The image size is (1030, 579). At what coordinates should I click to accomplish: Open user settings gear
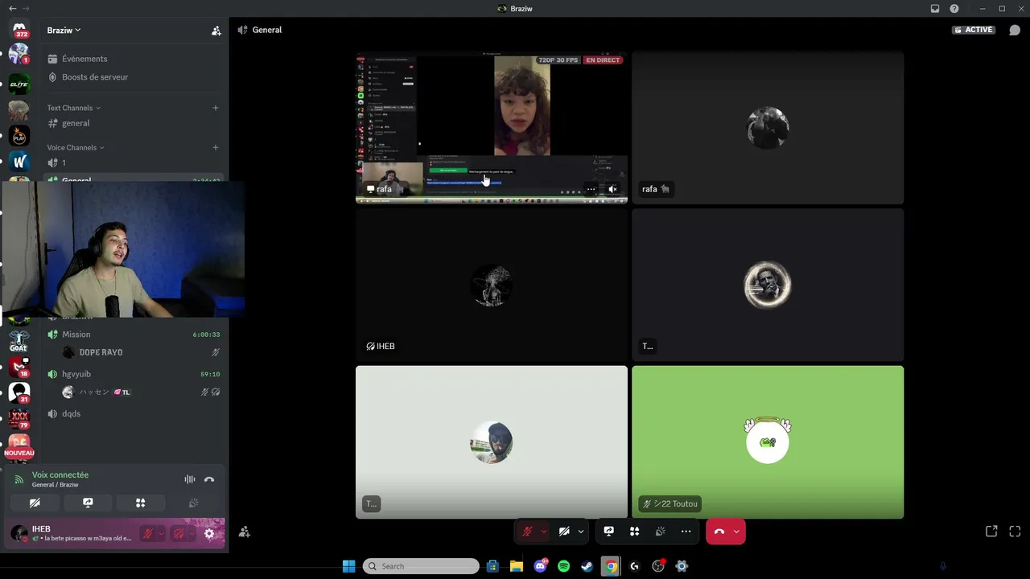(x=209, y=533)
